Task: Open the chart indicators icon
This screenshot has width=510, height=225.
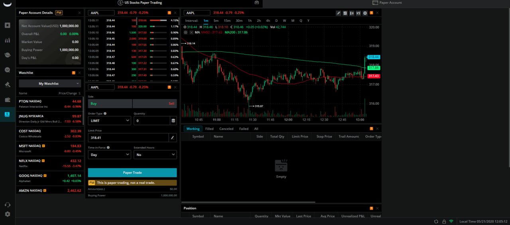Action: (345, 13)
